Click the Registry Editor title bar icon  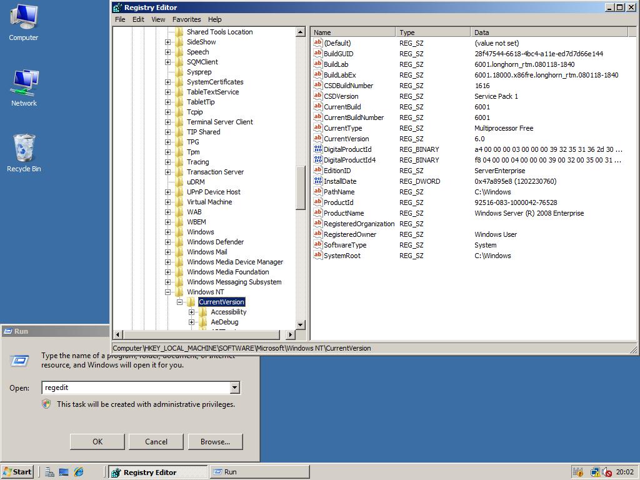pos(117,7)
